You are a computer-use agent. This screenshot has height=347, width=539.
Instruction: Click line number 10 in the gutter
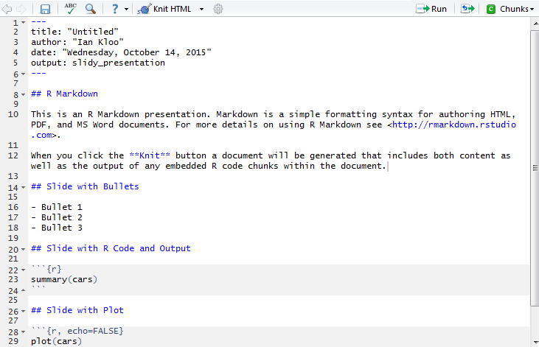(x=13, y=114)
